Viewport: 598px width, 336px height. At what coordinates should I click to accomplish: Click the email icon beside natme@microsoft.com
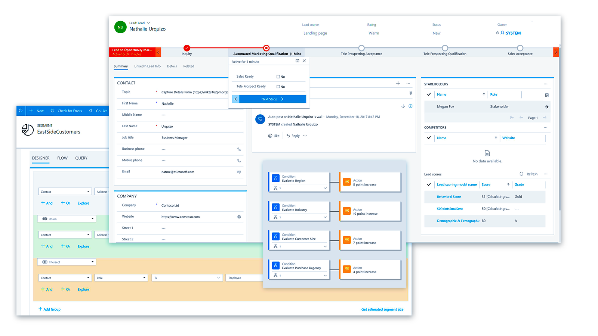(x=240, y=172)
